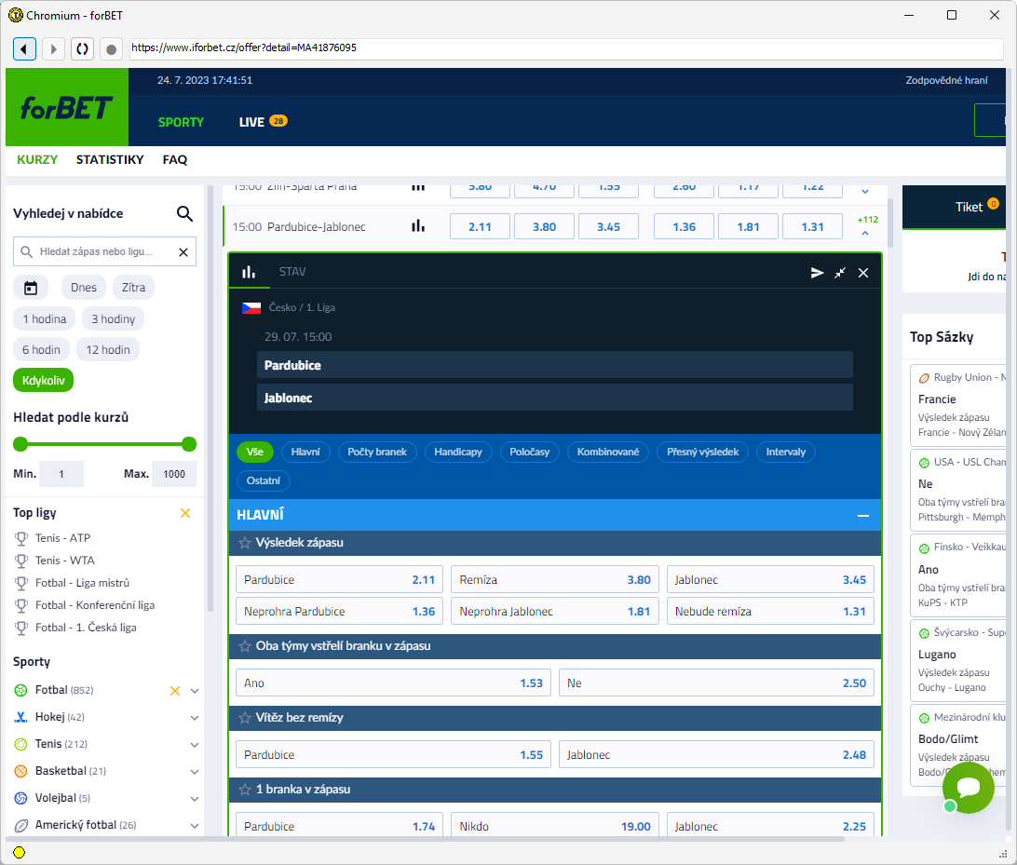Select the 12 hodin filter

tap(108, 350)
